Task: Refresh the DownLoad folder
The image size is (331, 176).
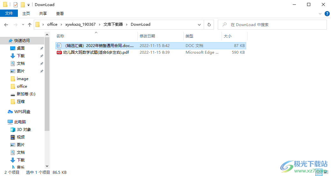Action: click(x=209, y=24)
